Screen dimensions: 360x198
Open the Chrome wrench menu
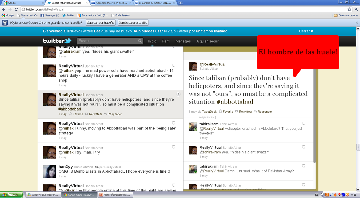[356, 9]
